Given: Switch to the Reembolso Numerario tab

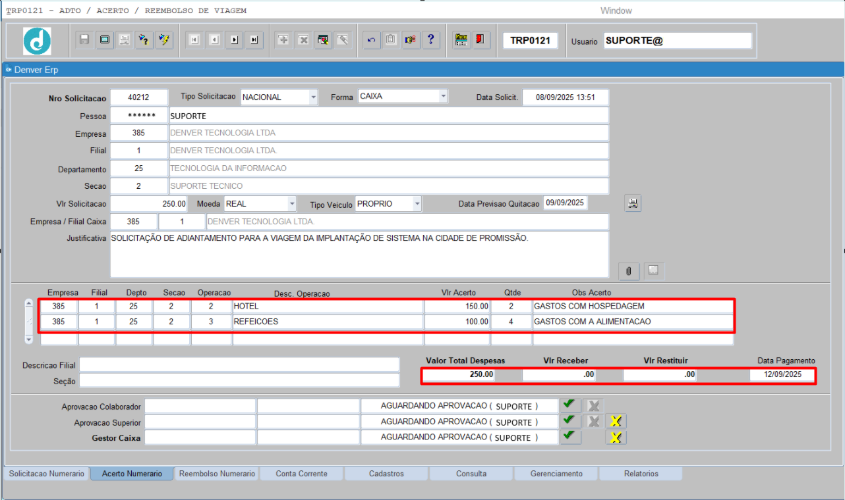Looking at the screenshot, I should click(217, 474).
